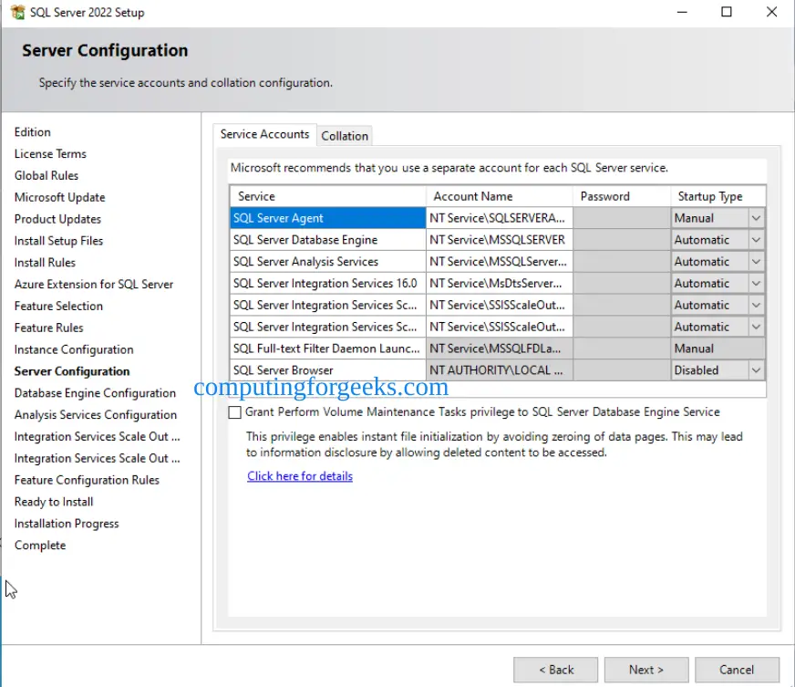
Task: Click the Next button
Action: [645, 670]
